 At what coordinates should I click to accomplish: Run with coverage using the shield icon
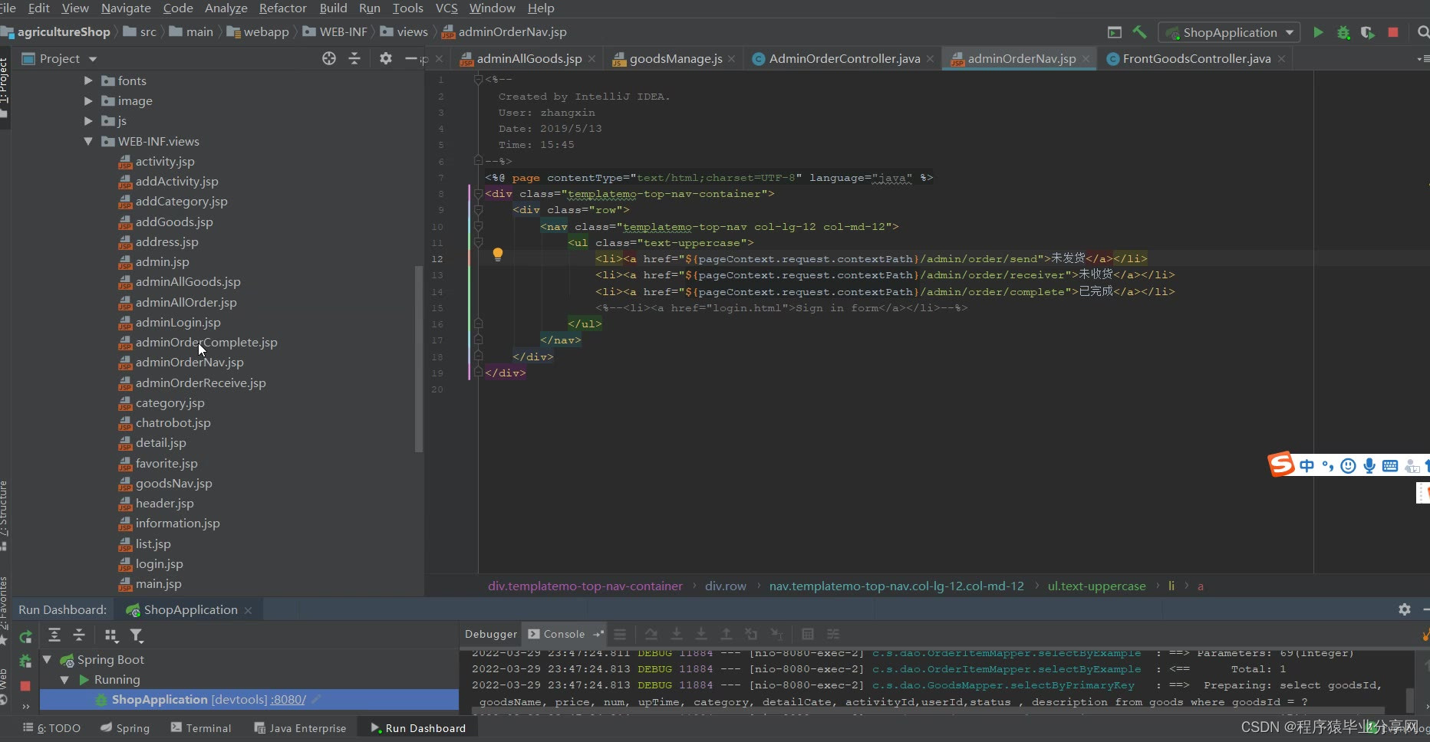point(1368,32)
